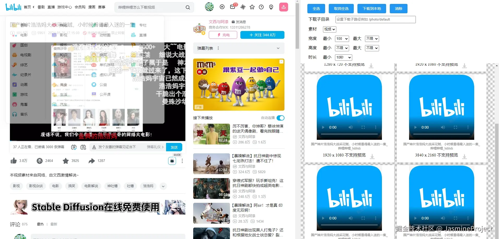Toggle 自动连播 autoplay switch

[280, 118]
